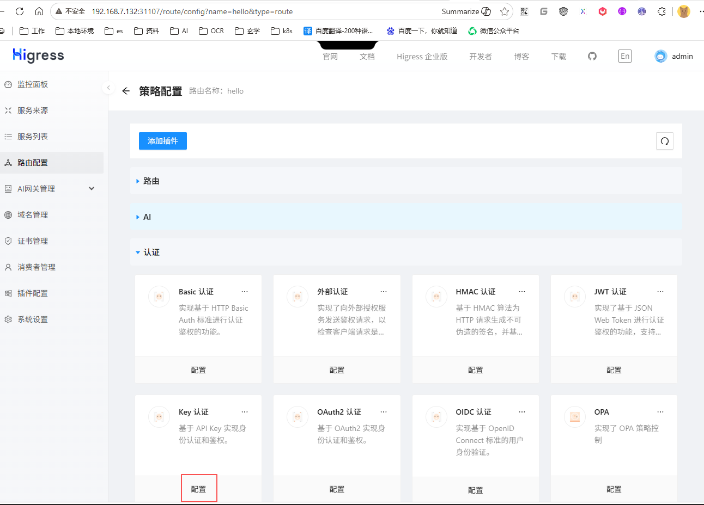Collapse the sidebar with the arrow handle

tap(108, 88)
